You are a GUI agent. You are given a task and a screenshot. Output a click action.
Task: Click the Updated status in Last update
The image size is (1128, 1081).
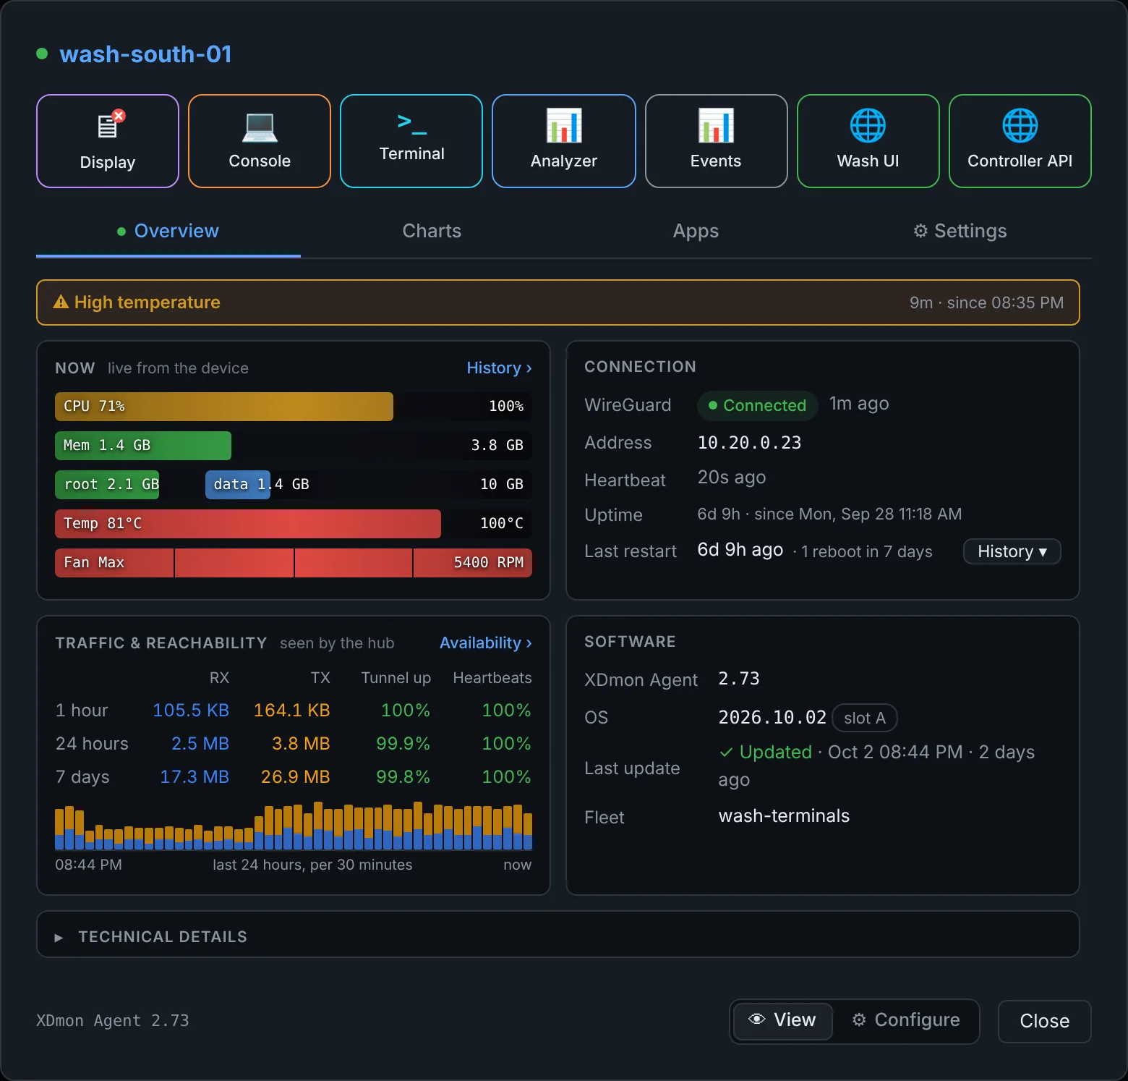(x=766, y=752)
